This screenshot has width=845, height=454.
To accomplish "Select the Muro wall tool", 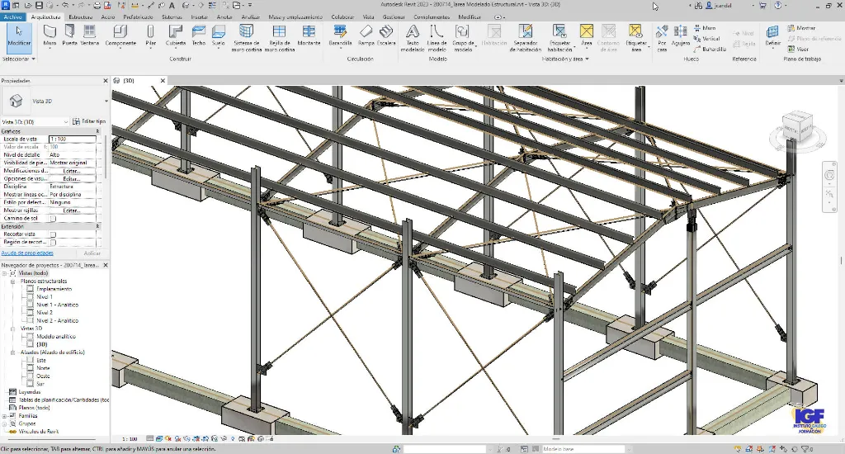I will tap(50, 35).
